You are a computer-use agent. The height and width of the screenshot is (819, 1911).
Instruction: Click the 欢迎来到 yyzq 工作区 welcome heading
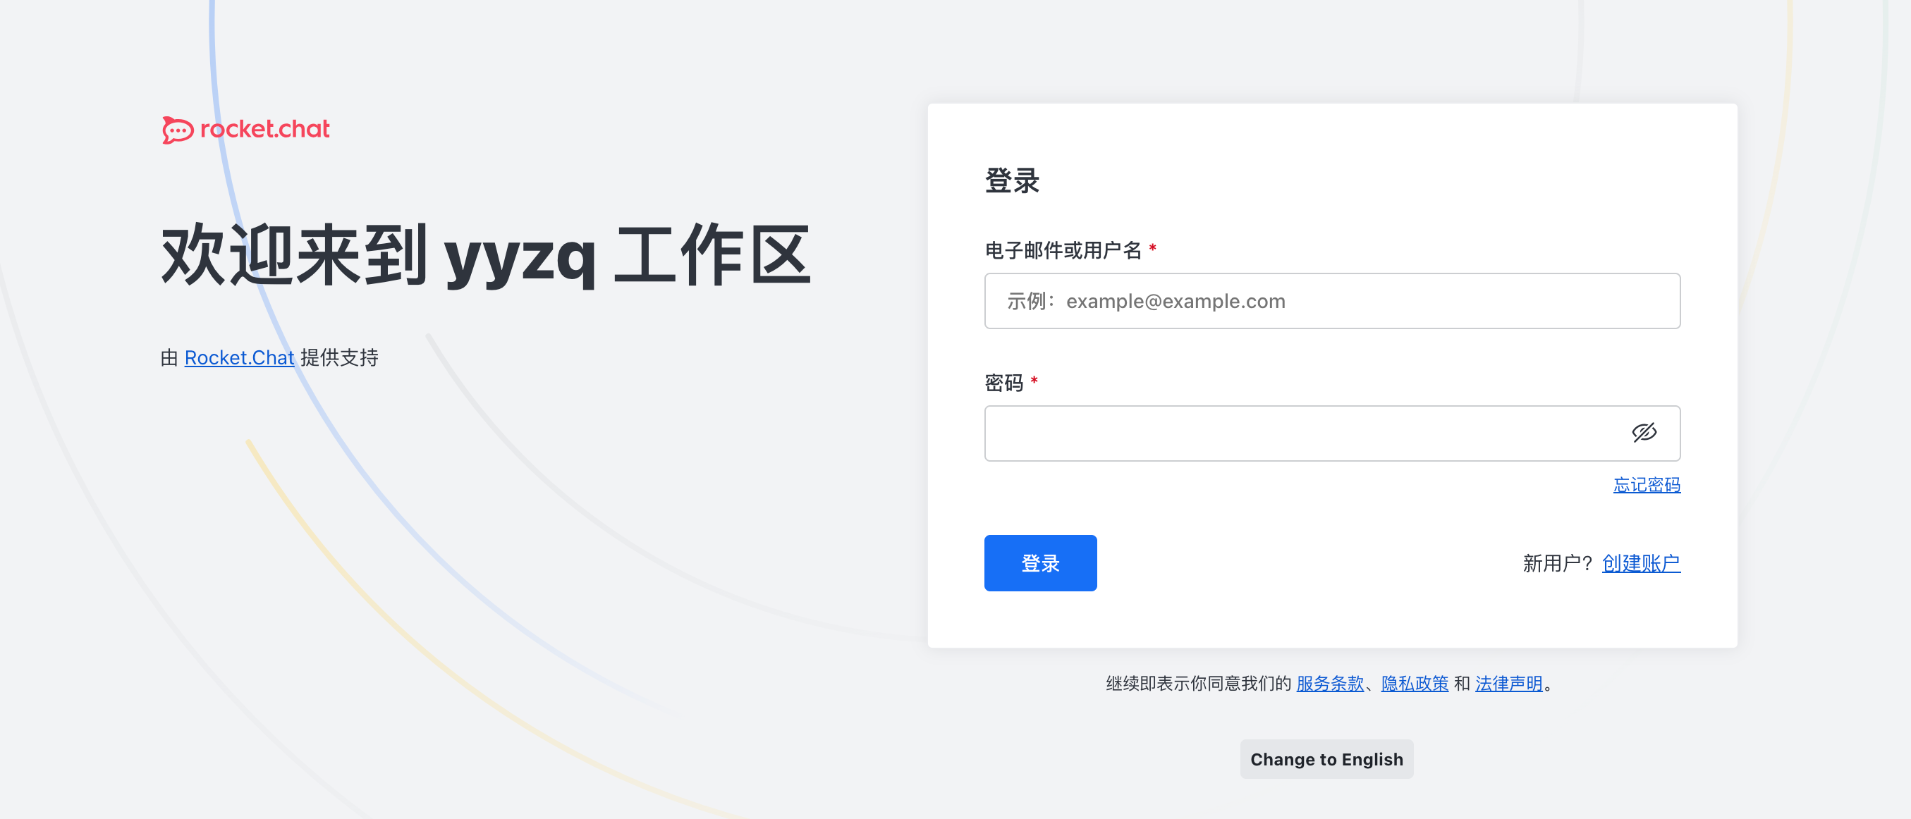pyautogui.click(x=486, y=256)
